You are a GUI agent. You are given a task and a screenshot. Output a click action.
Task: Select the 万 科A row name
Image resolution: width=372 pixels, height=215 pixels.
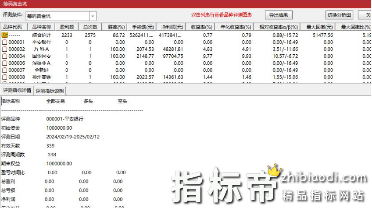point(42,49)
